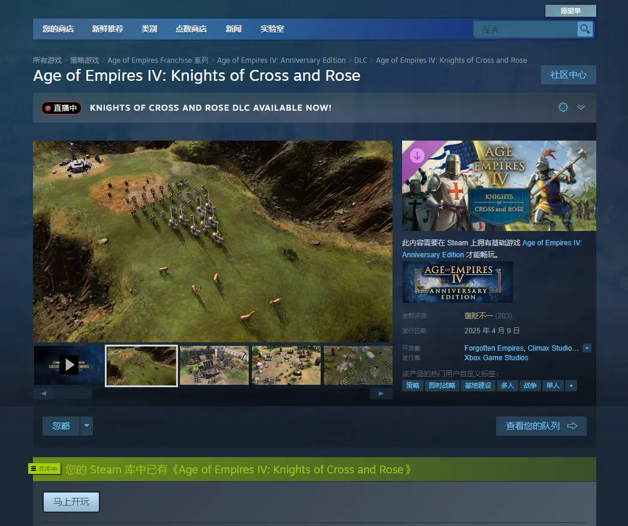Click the right arrow of thumbnail strip
This screenshot has height=526, width=628.
point(381,394)
